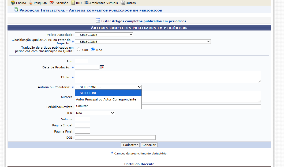The height and width of the screenshot is (167, 284).
Task: Click the Extensão menu icon
Action: point(52,3)
